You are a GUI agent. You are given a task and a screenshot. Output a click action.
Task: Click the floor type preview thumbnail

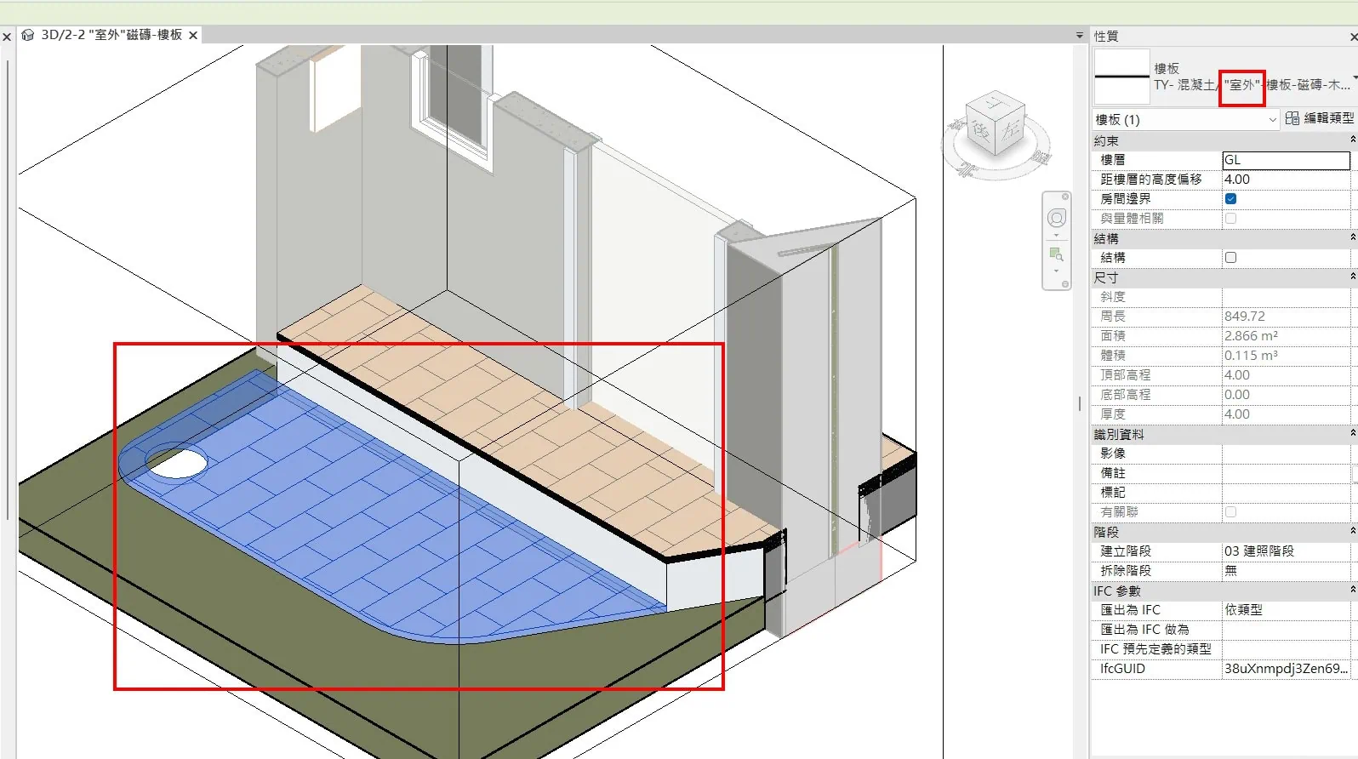coord(1121,77)
